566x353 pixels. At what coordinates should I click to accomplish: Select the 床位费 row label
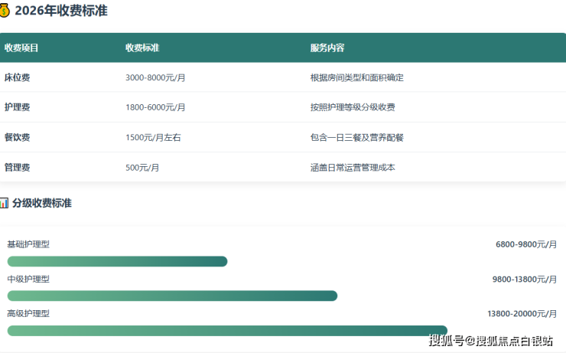pyautogui.click(x=17, y=77)
